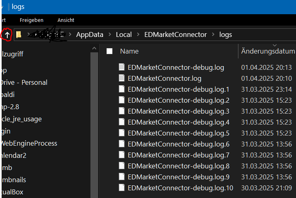Select file name EDMarketConnector-debug.log.2
Screen dimensions: 296x198
[x=178, y=101]
